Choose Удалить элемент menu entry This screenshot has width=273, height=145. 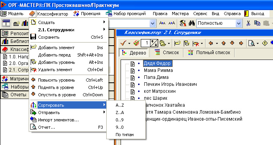click(x=68, y=70)
